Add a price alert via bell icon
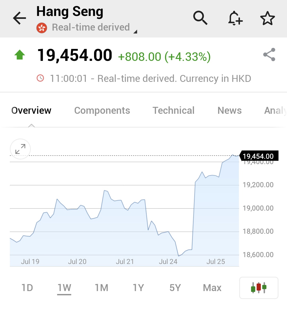 click(235, 18)
